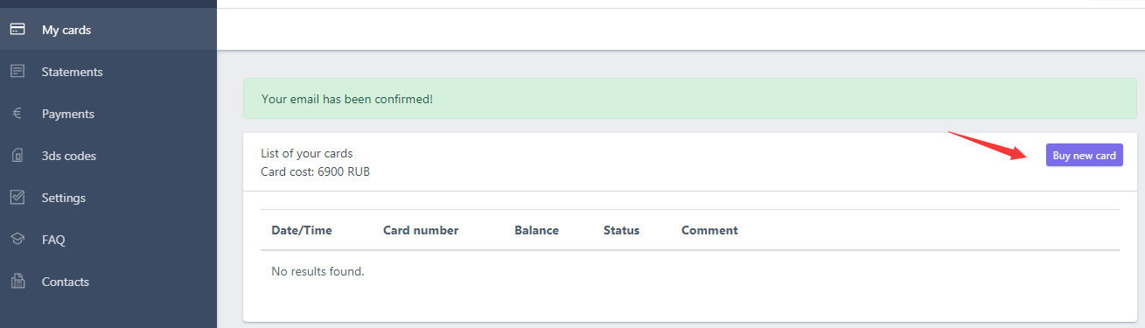Click the credit card icon beside My cards
The width and height of the screenshot is (1145, 328).
click(x=17, y=30)
